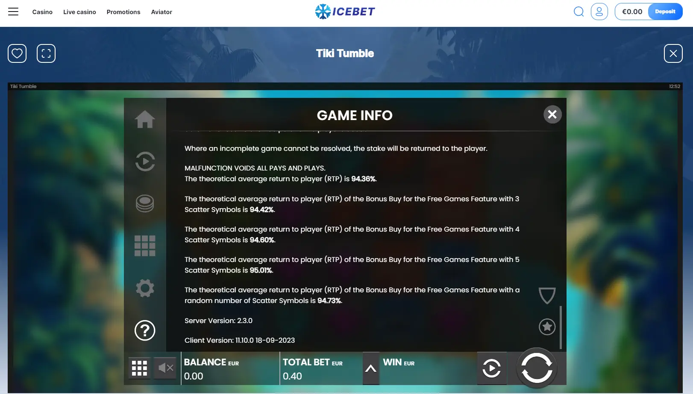Toggle the muted sound speaker

[165, 368]
